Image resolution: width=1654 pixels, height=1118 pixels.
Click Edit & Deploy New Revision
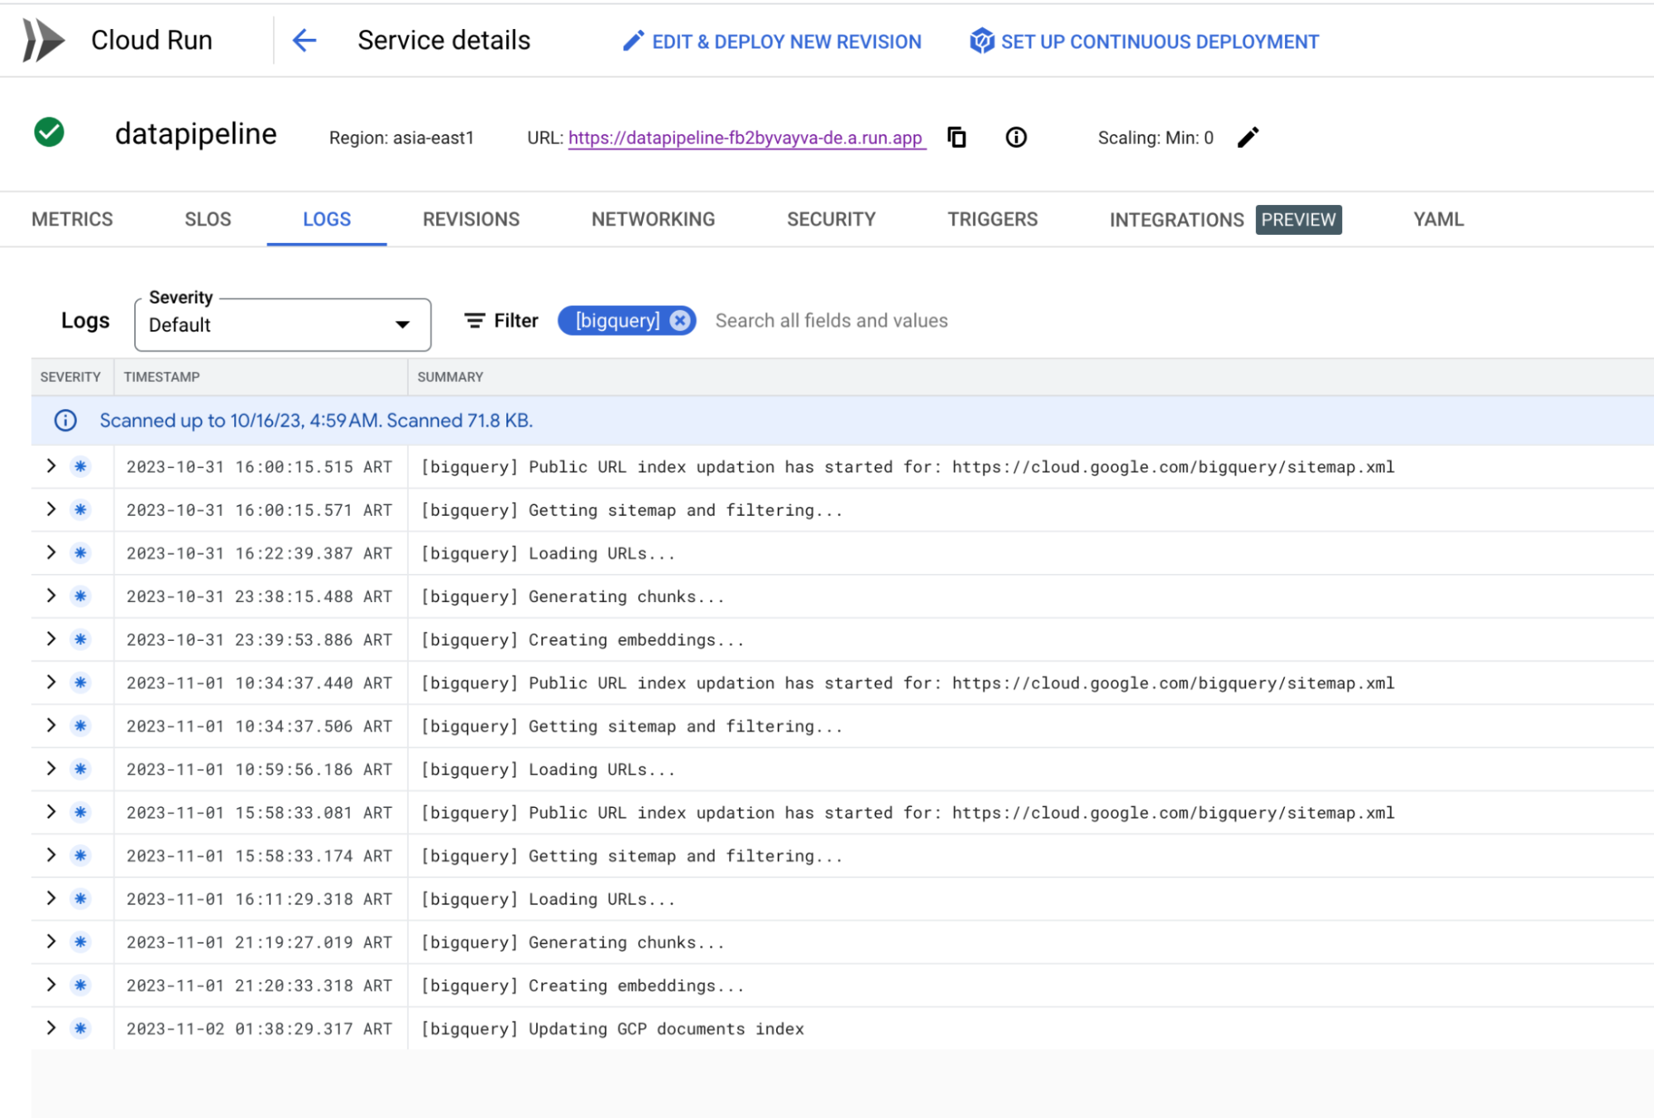[772, 41]
